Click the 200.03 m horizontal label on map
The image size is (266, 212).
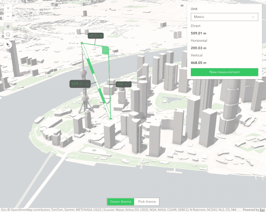pyautogui.click(x=95, y=35)
